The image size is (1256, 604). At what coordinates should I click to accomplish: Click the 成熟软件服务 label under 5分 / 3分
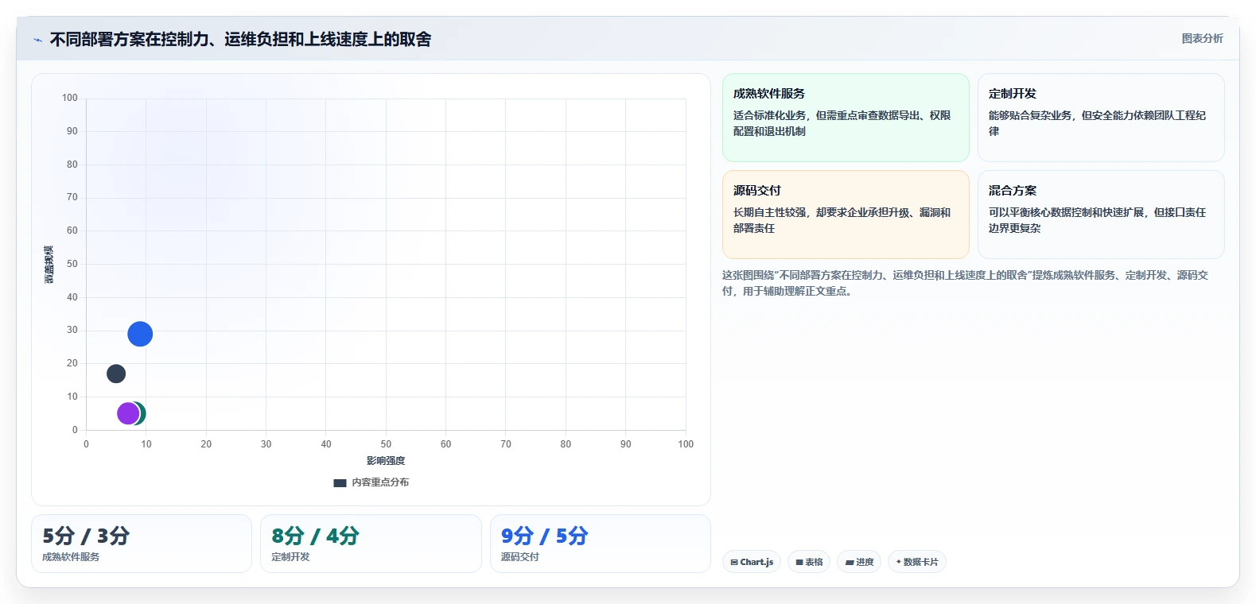[71, 557]
